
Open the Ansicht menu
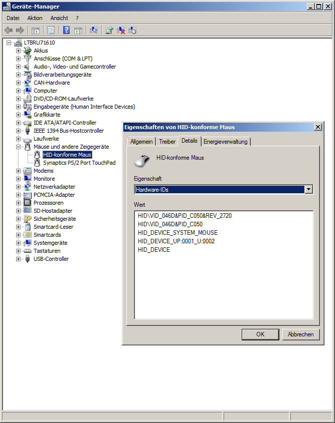tap(59, 18)
